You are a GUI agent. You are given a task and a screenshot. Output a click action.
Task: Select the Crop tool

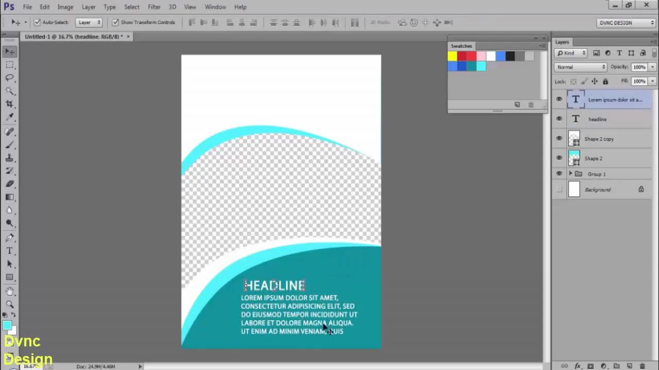coord(9,104)
